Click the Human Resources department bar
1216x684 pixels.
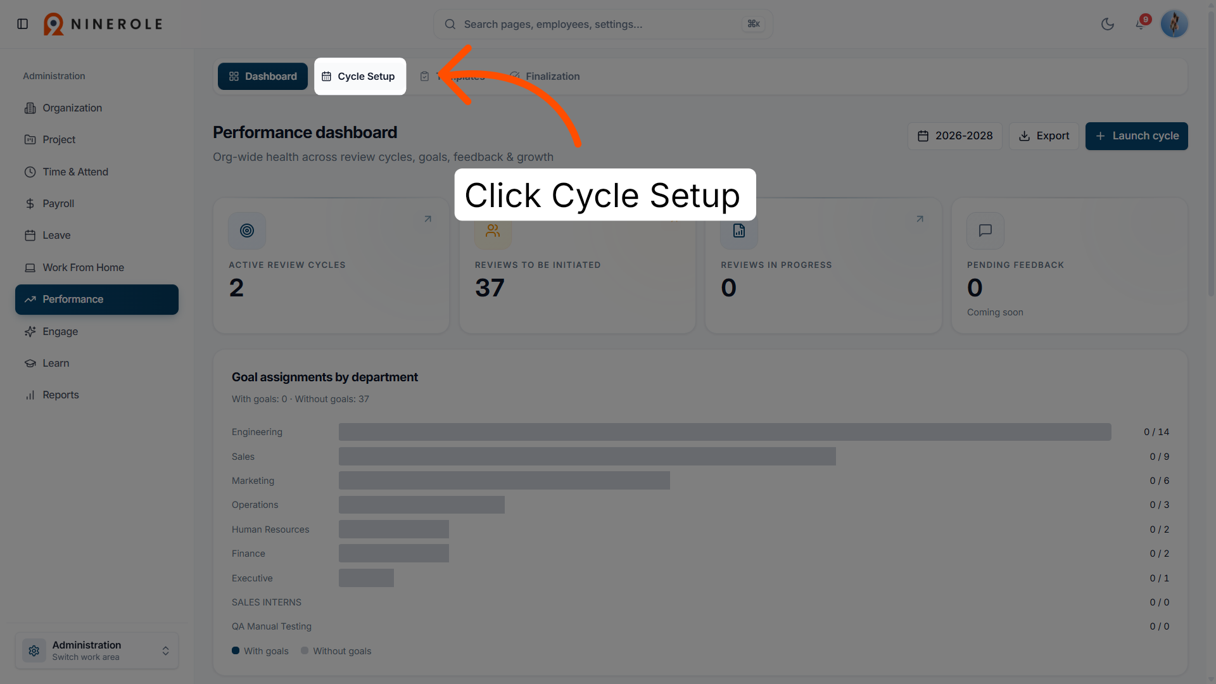(x=394, y=529)
